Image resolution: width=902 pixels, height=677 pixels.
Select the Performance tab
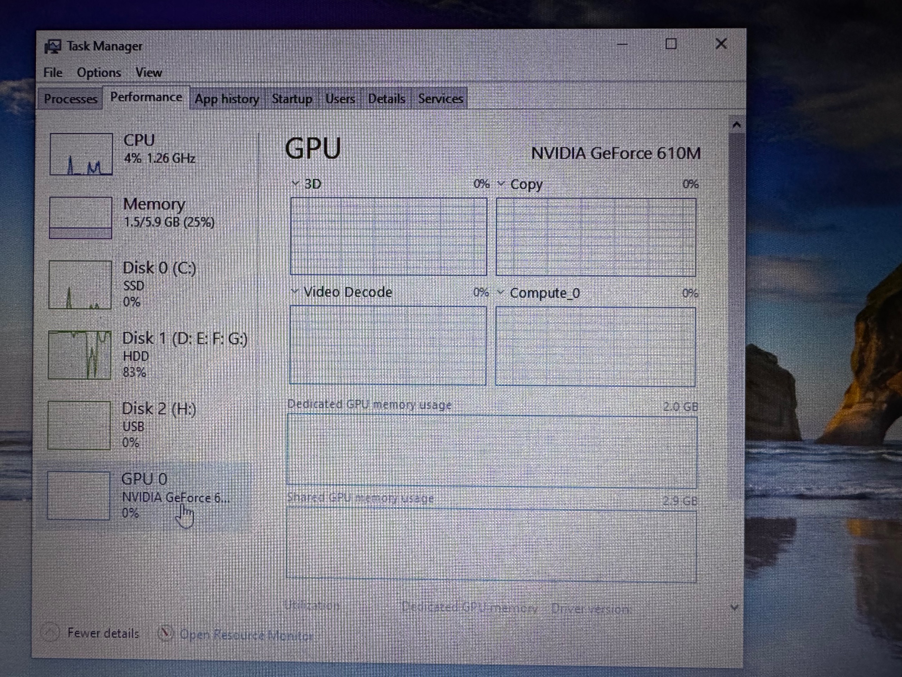click(146, 97)
